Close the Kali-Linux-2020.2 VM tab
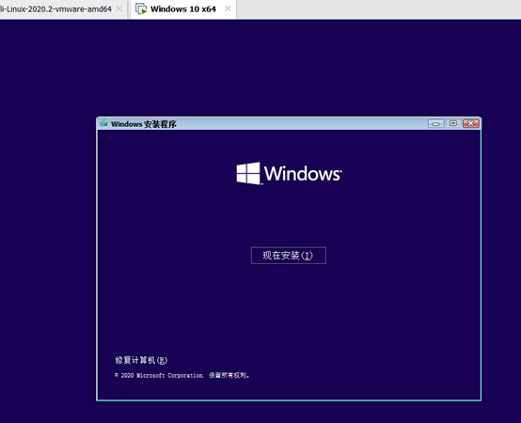 118,8
